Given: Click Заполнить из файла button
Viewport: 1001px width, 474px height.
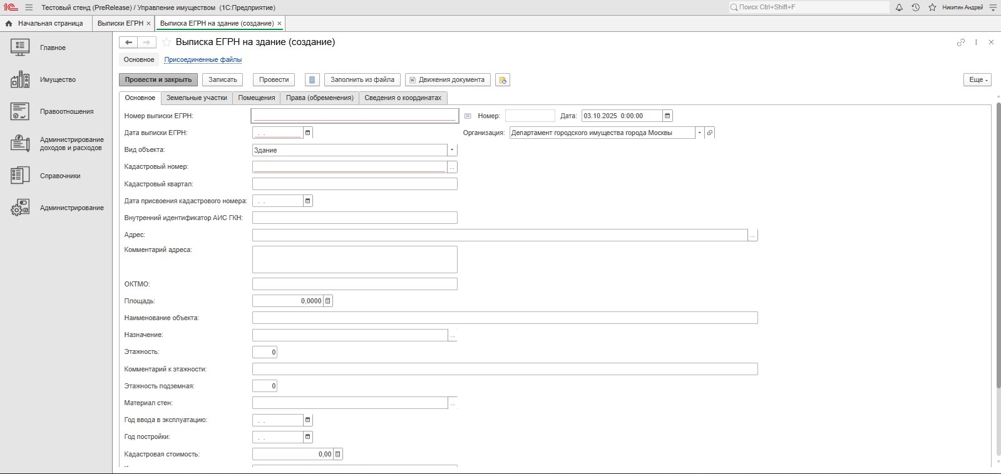Looking at the screenshot, I should (x=362, y=80).
